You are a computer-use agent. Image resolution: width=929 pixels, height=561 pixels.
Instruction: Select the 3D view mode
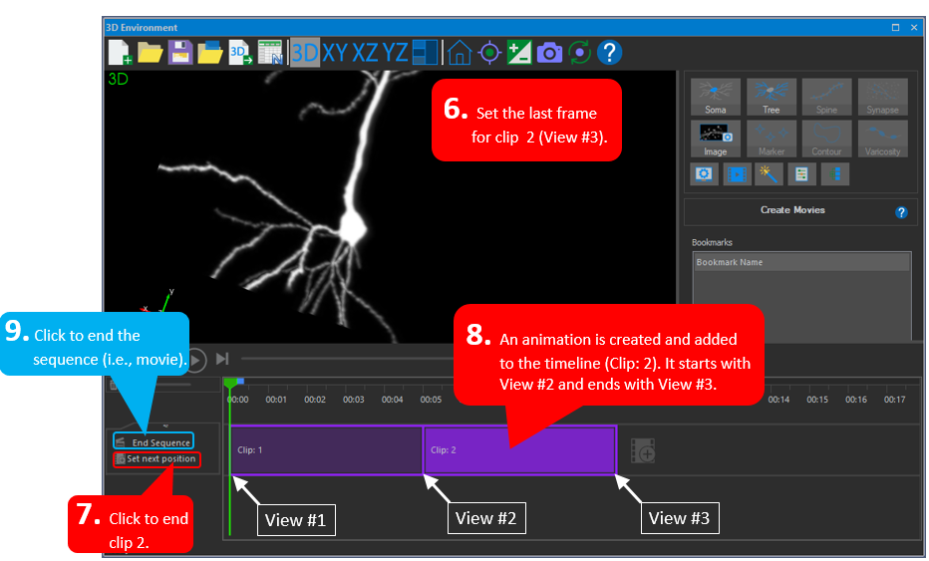point(305,53)
